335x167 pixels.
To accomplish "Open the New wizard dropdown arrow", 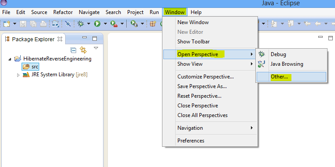I will pos(15,24).
